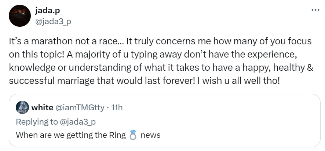The width and height of the screenshot is (325, 151).
Task: Click the @iamTMGtty handle
Action: tap(79, 107)
